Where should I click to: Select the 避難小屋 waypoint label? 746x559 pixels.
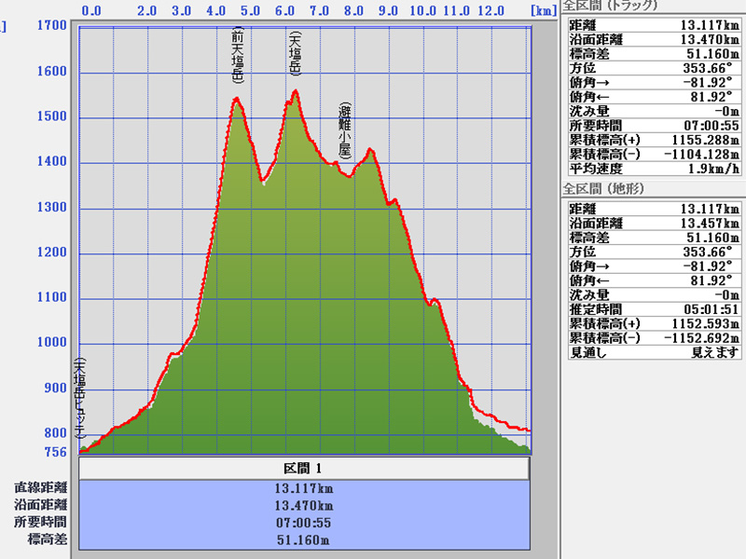tap(345, 129)
